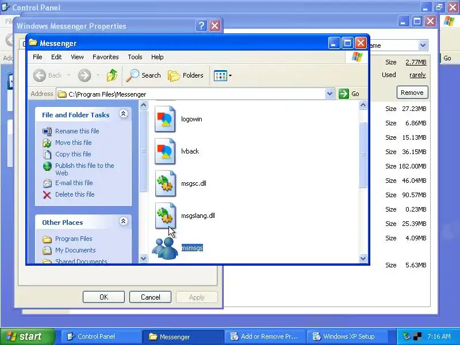
Task: Toggle the Folders pane
Action: [186, 75]
